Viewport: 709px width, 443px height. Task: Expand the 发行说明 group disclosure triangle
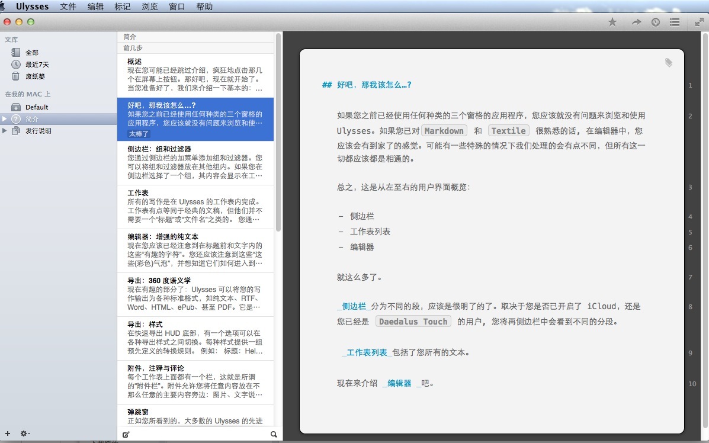pos(5,131)
